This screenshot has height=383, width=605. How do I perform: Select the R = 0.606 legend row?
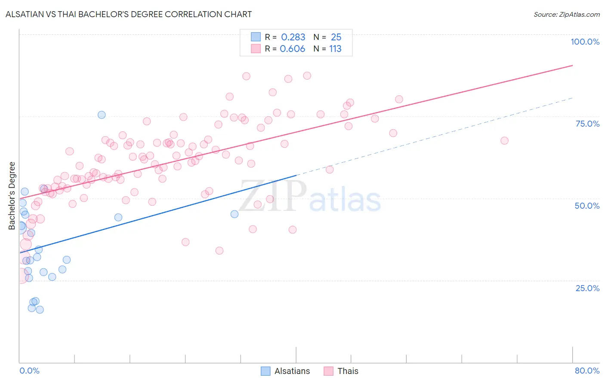click(x=296, y=49)
